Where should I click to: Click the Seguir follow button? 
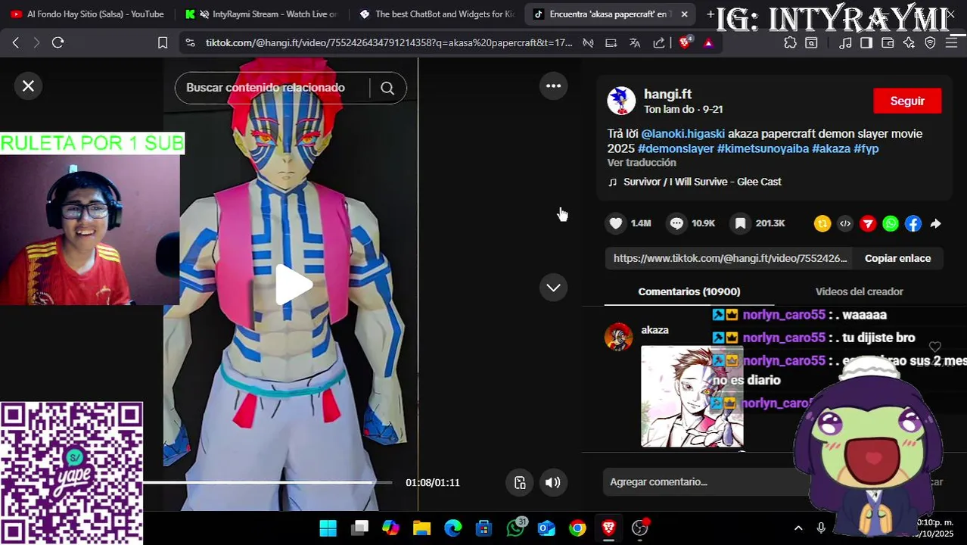point(907,101)
